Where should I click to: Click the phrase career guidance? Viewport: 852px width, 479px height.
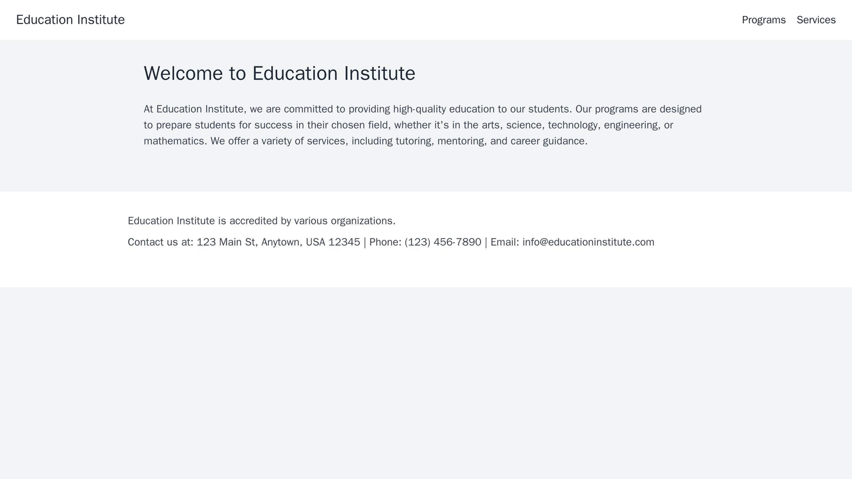[547, 141]
